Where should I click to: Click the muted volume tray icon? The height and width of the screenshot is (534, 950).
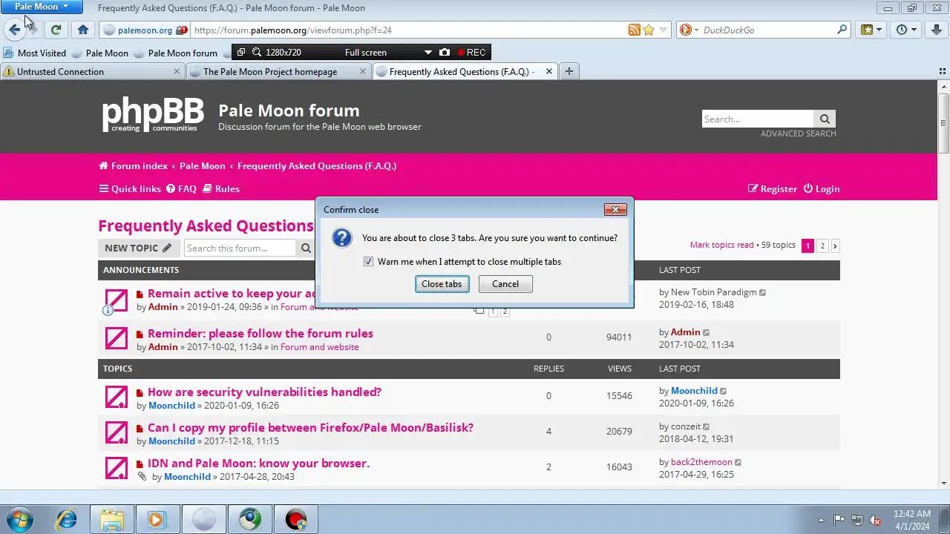pyautogui.click(x=875, y=520)
